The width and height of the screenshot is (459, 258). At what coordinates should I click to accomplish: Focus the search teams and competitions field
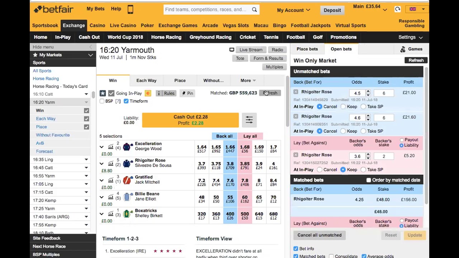[207, 9]
